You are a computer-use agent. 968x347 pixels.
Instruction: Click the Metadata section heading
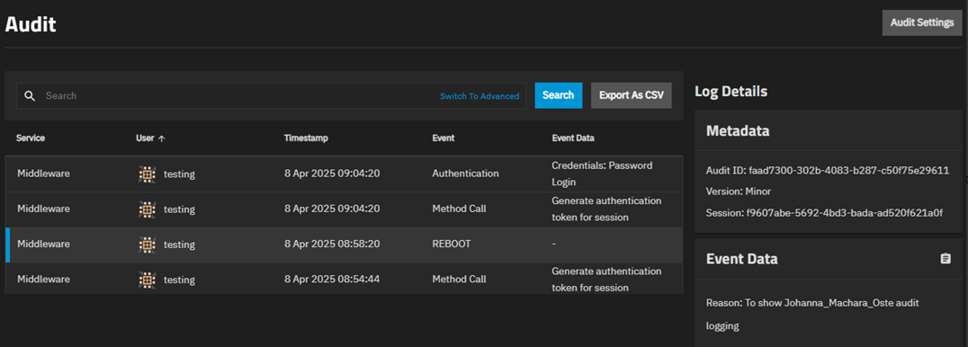tap(738, 131)
